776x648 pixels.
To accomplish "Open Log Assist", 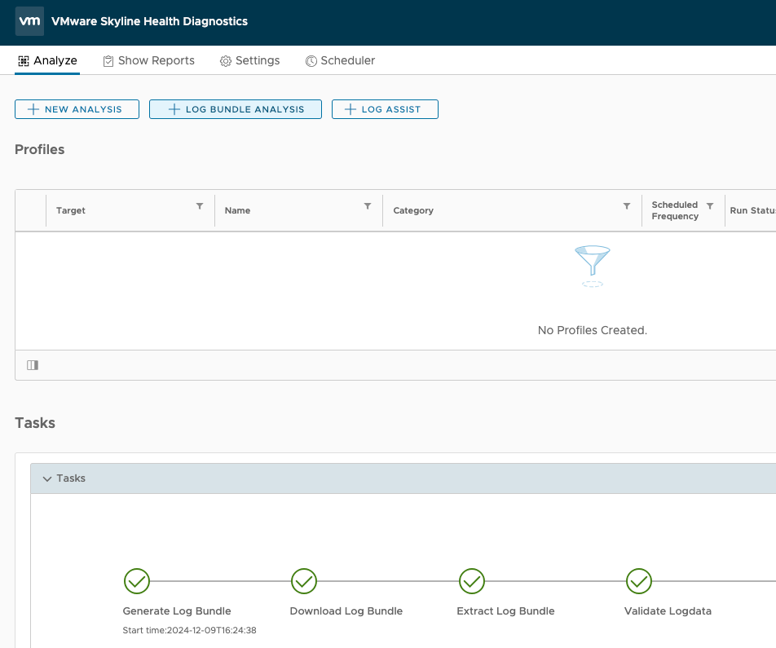I will [385, 109].
